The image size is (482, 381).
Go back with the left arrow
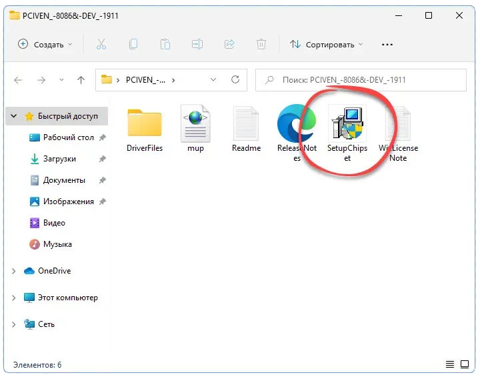(x=18, y=80)
